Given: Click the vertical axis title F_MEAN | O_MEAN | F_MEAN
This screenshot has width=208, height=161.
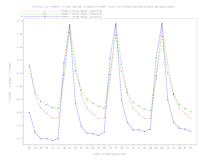Looking at the screenshot, I should 10,83.
